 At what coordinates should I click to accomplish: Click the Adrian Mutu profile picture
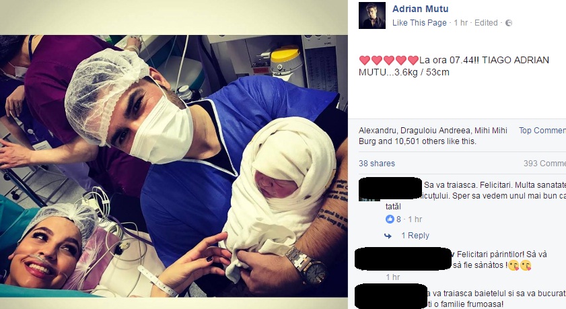[372, 15]
